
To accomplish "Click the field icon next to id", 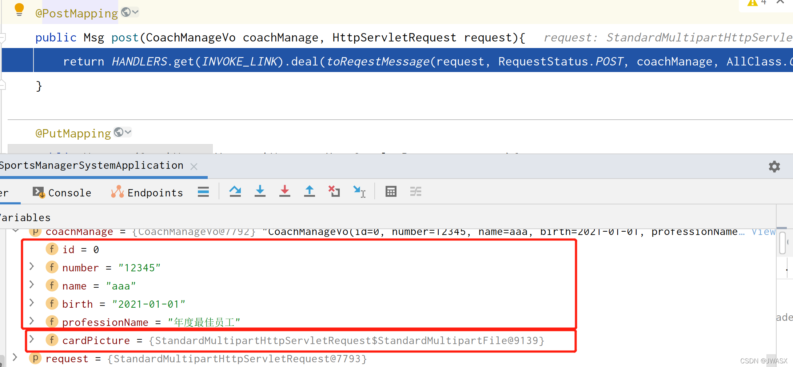I will (52, 249).
